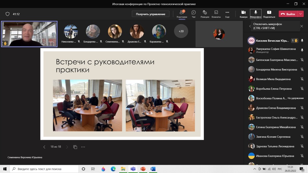Go to the previous slide arrow
This screenshot has height=173, width=308.
pyautogui.click(x=44, y=147)
